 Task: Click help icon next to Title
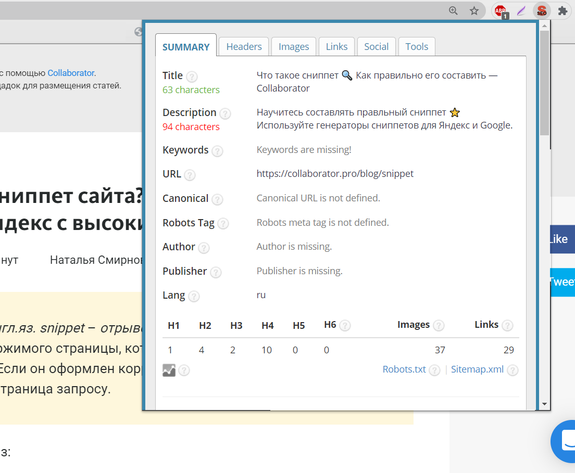pos(192,76)
